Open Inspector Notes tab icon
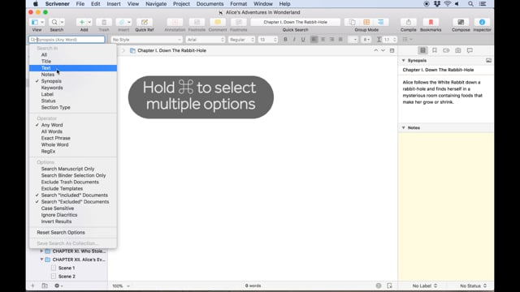Image resolution: width=520 pixels, height=292 pixels. coord(422,50)
